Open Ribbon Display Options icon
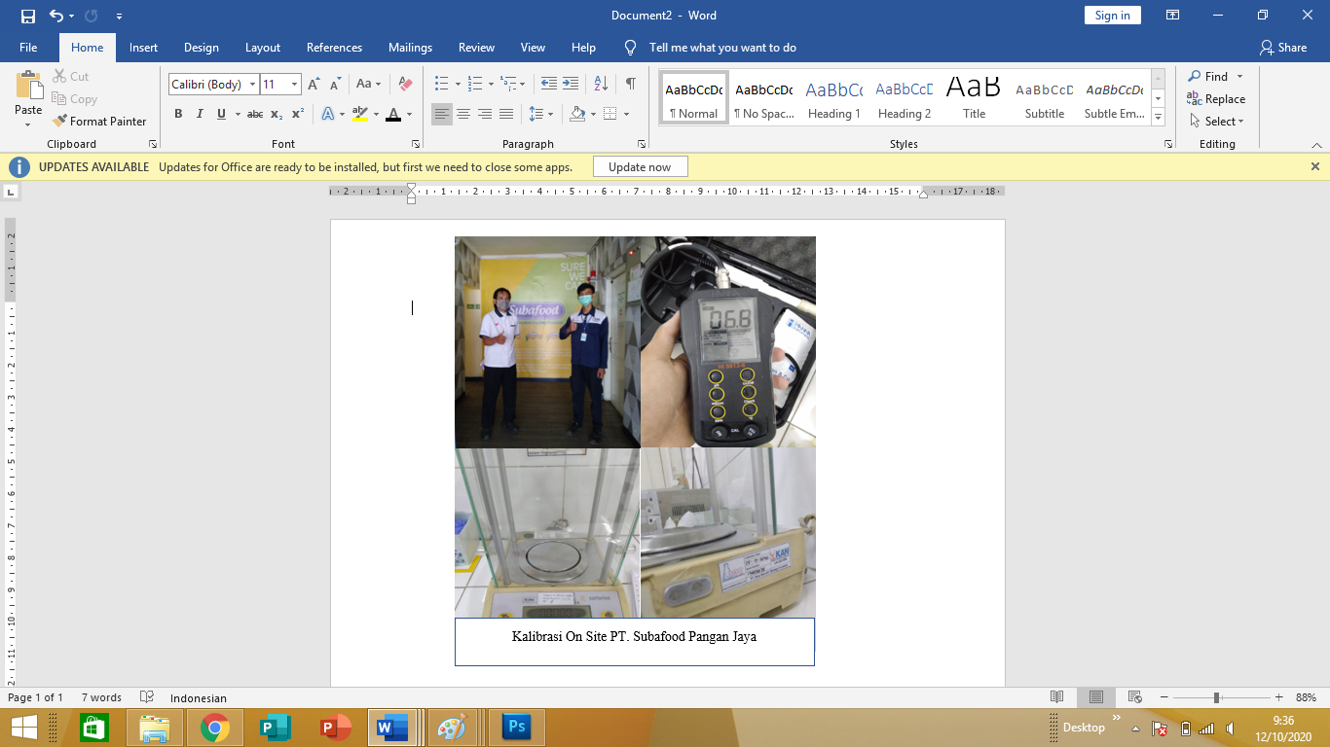 (1173, 16)
